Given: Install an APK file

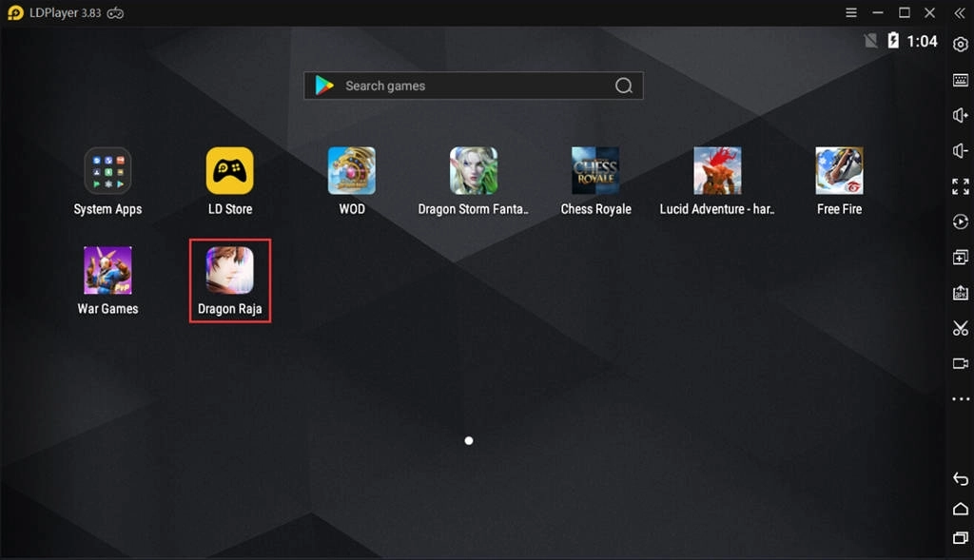Looking at the screenshot, I should [x=961, y=293].
